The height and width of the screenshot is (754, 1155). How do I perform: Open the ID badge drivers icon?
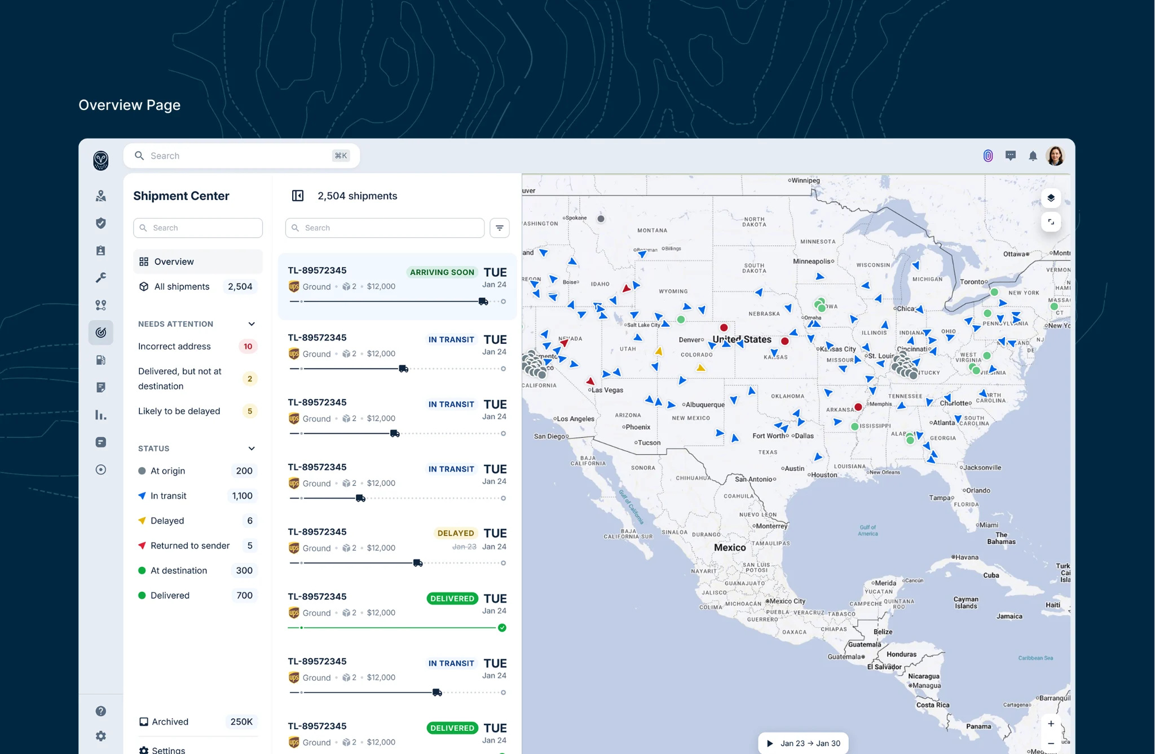pos(100,250)
